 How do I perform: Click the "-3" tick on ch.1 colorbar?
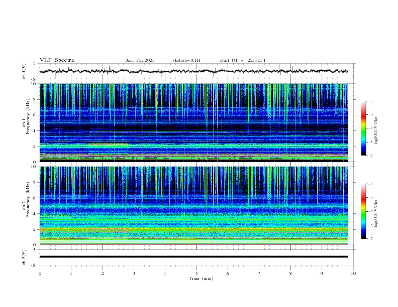(x=371, y=101)
